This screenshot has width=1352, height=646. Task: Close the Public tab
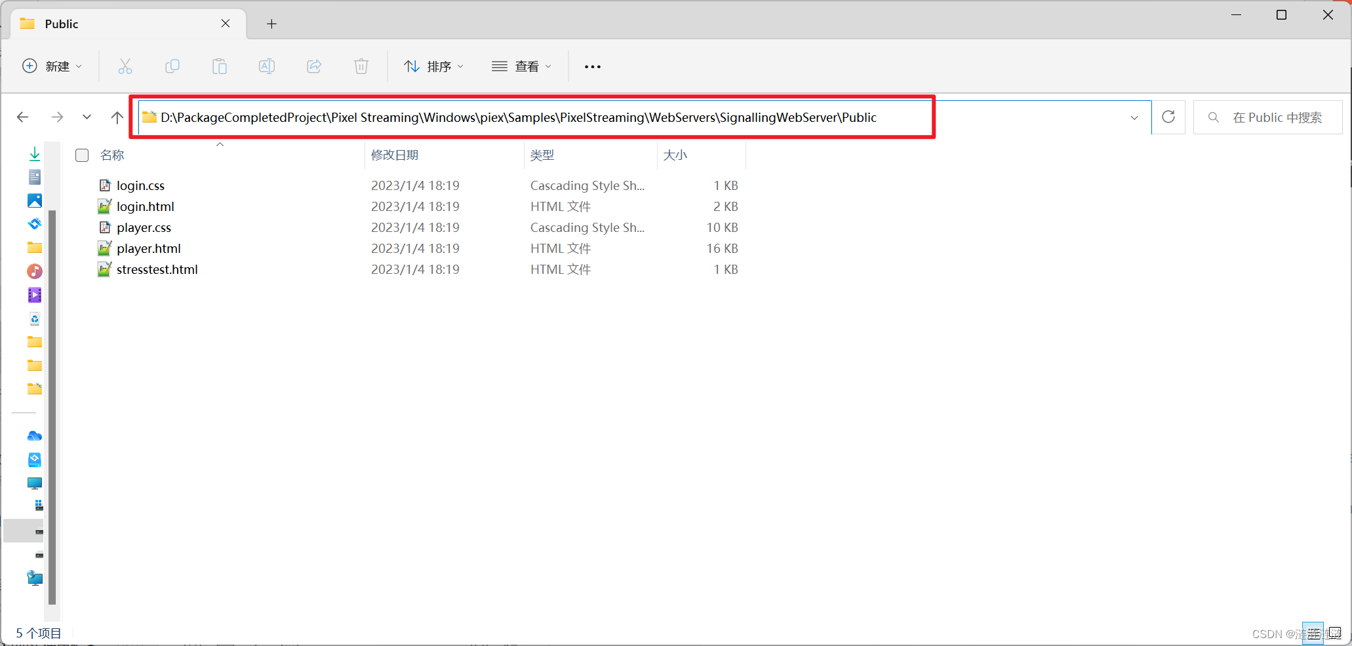tap(226, 24)
